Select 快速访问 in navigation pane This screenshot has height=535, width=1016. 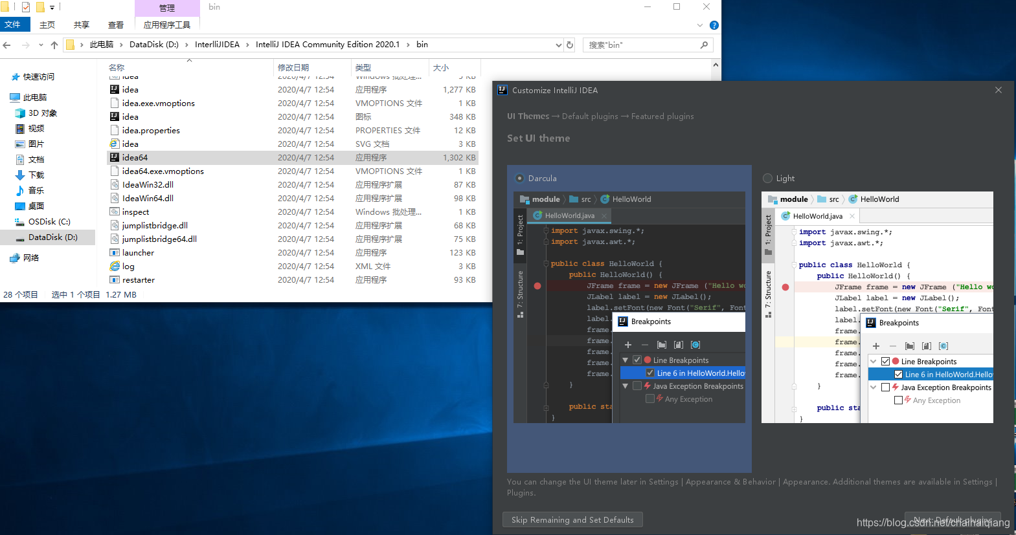tap(39, 77)
